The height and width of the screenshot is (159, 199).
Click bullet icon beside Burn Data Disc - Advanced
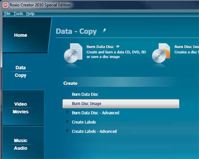coord(67,113)
